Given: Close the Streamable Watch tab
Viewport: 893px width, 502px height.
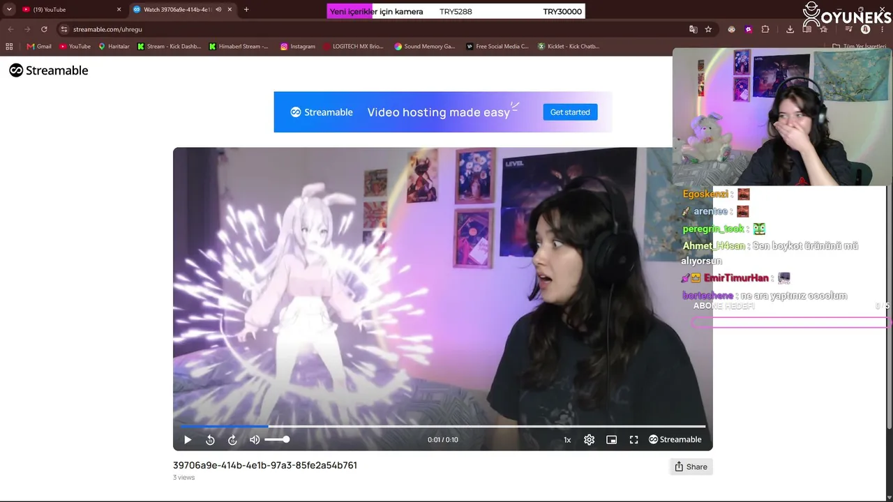Looking at the screenshot, I should click(x=230, y=10).
